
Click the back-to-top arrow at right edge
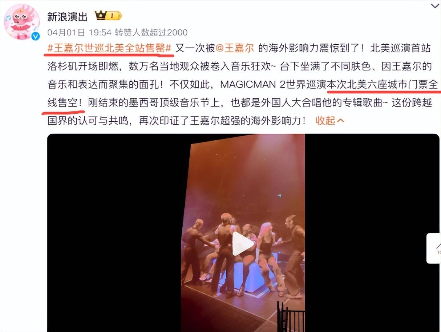(434, 248)
